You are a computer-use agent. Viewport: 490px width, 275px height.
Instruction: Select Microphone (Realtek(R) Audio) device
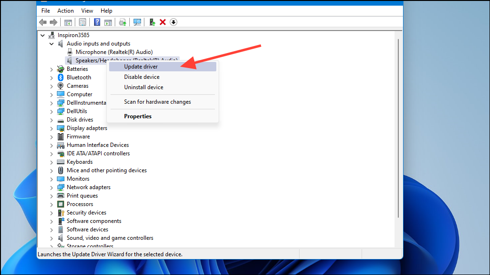coord(114,52)
